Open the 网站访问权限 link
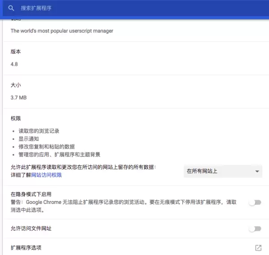Viewport: 269px width, 255px height. pyautogui.click(x=47, y=175)
